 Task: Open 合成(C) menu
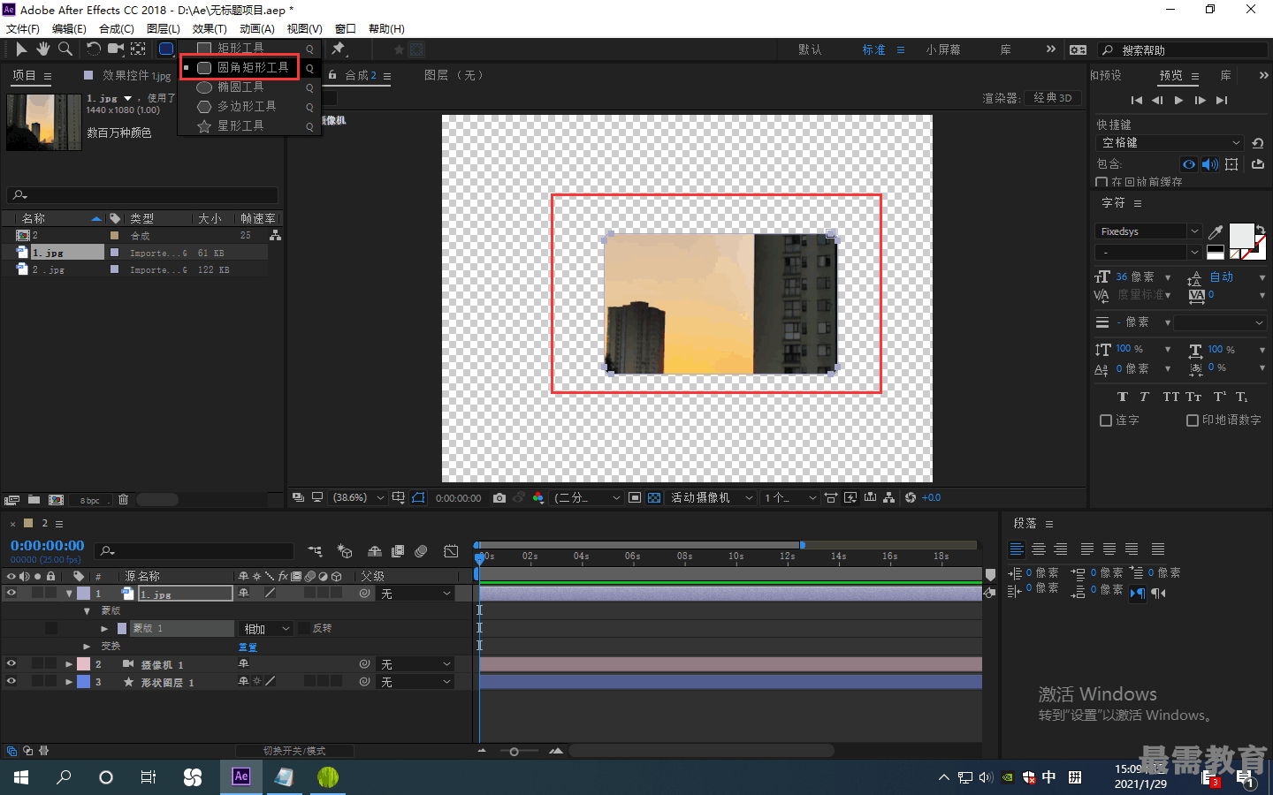[117, 29]
